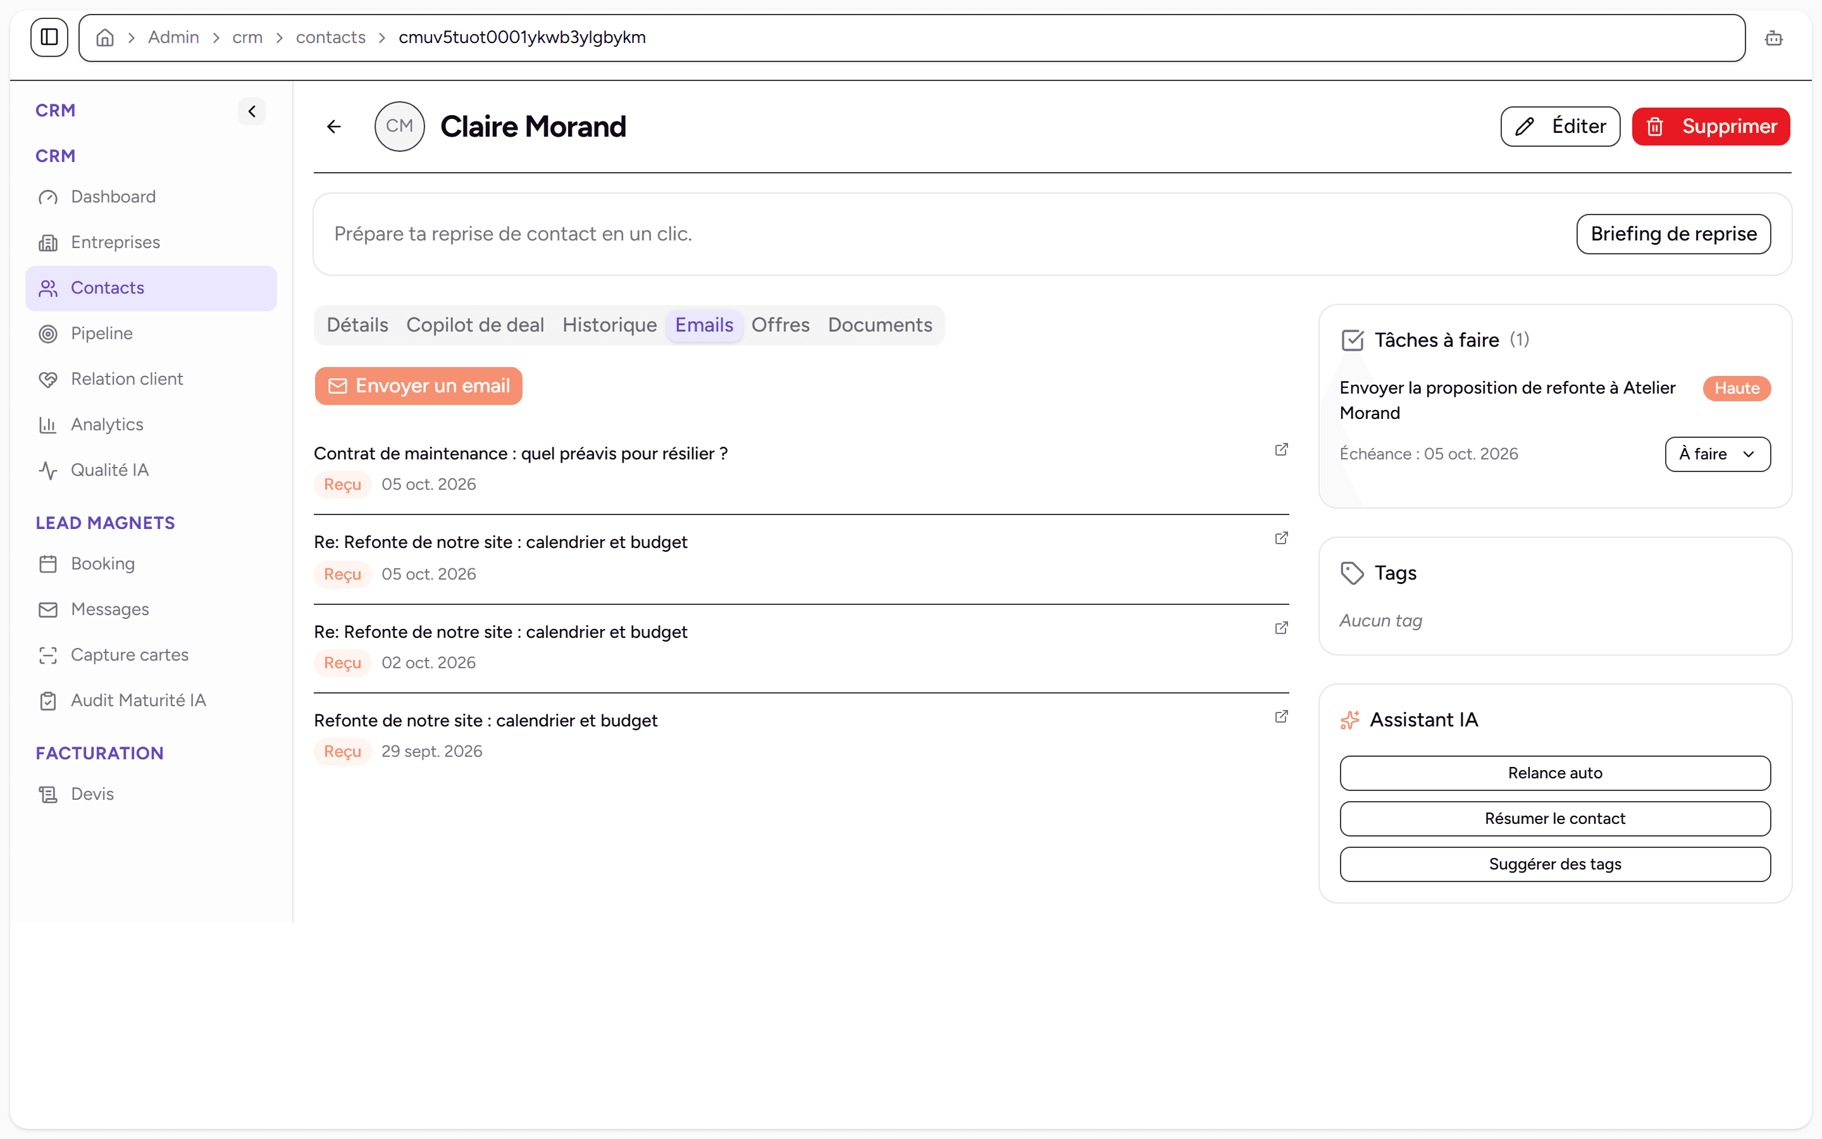Screen dimensions: 1822x1139
Task: Click the Éditer button
Action: (x=1560, y=127)
